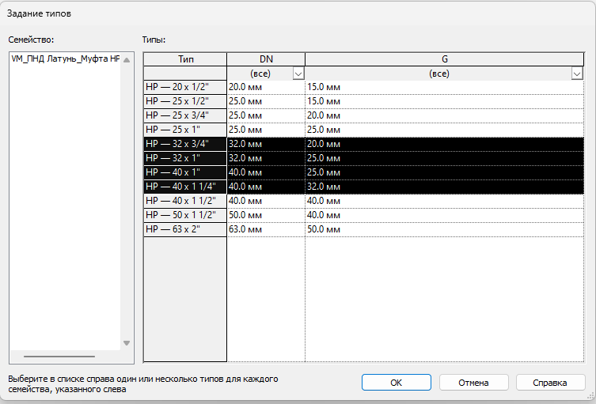Open the G column filter dropdown
Screen dimensions: 596x404
577,74
